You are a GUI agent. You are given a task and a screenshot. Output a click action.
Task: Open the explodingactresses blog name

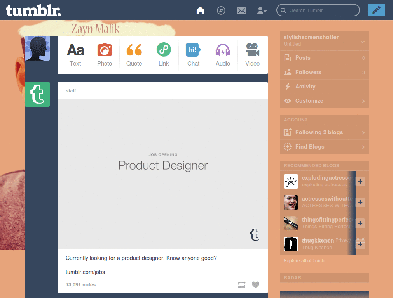tap(327, 178)
